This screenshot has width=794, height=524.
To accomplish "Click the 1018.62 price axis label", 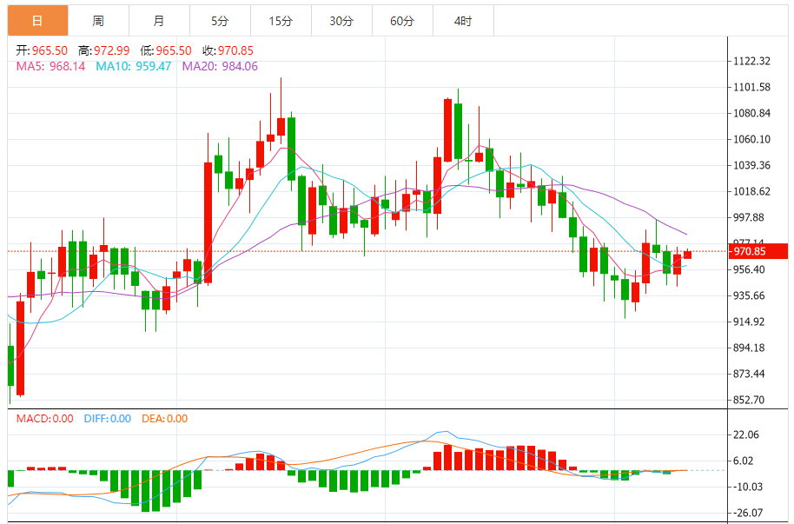I will coord(751,191).
